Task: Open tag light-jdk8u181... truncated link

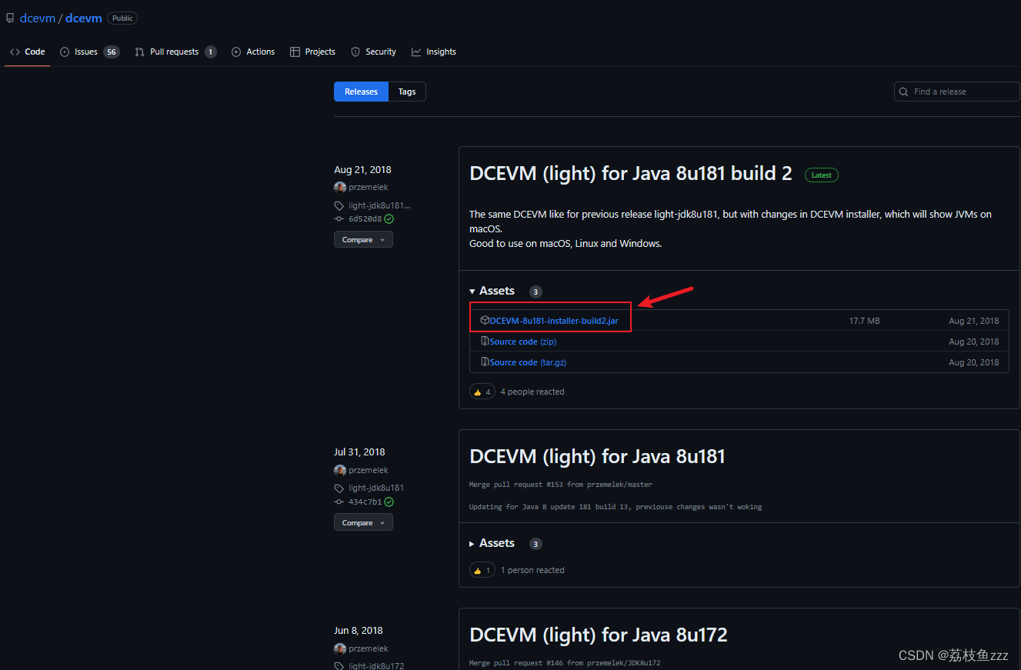Action: 379,205
